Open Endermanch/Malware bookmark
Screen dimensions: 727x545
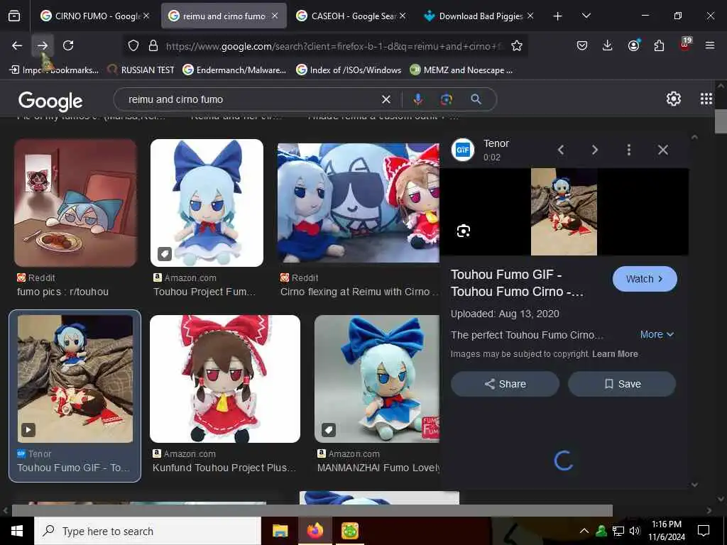[x=234, y=70]
